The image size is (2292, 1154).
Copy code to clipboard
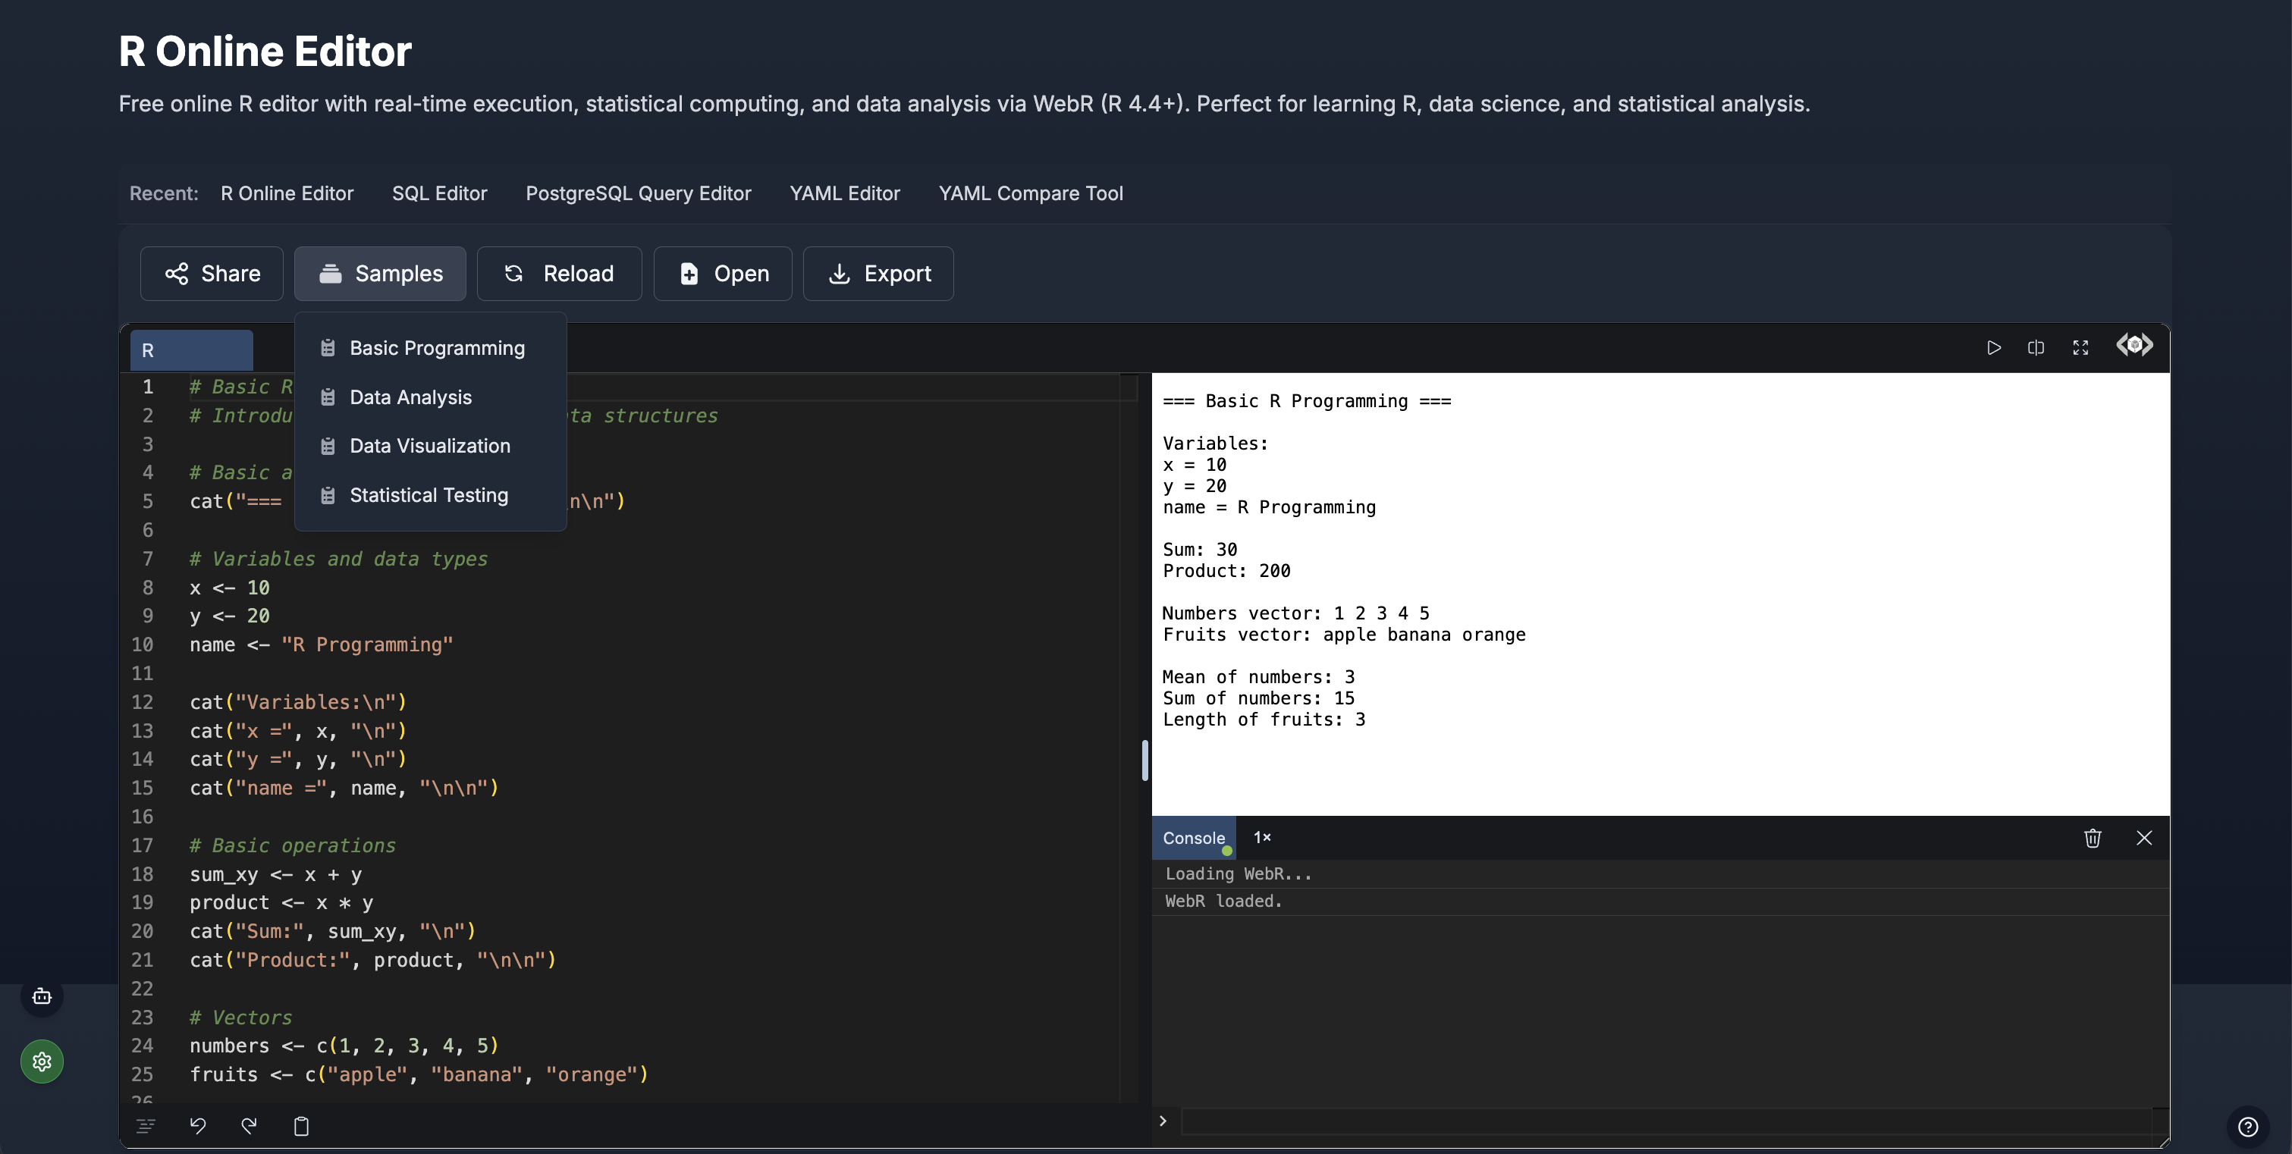301,1125
